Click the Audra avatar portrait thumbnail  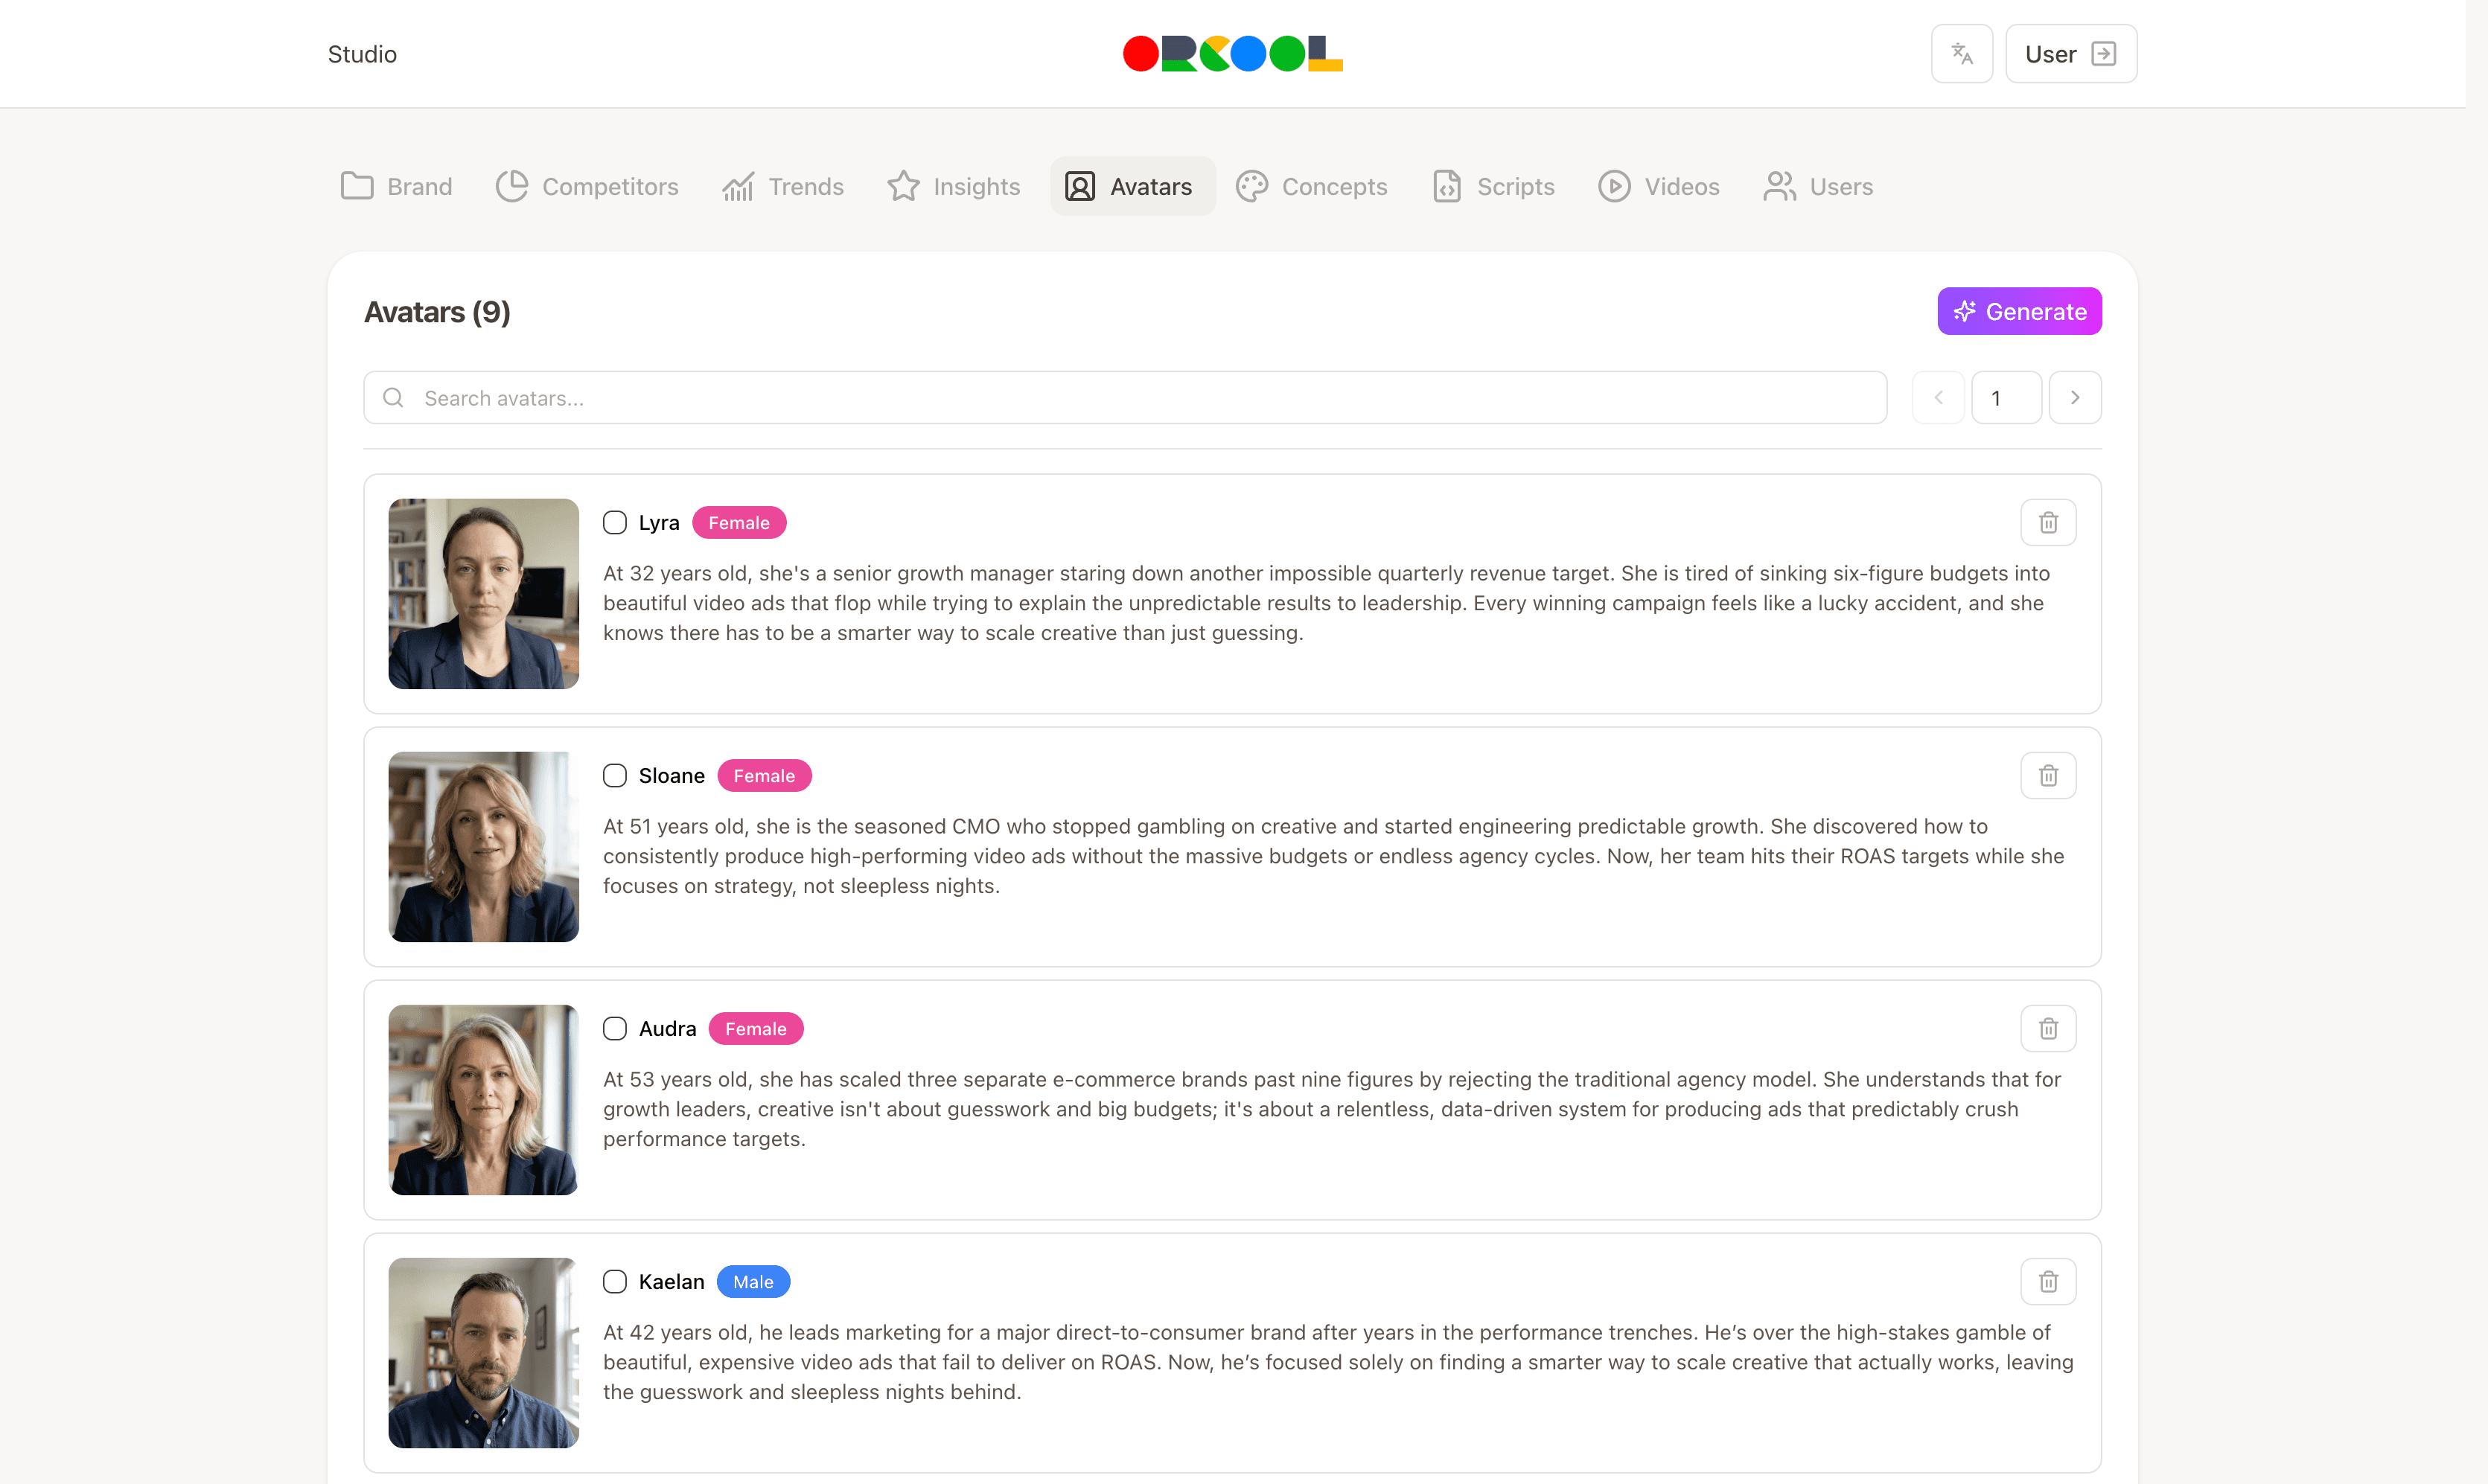(484, 1100)
